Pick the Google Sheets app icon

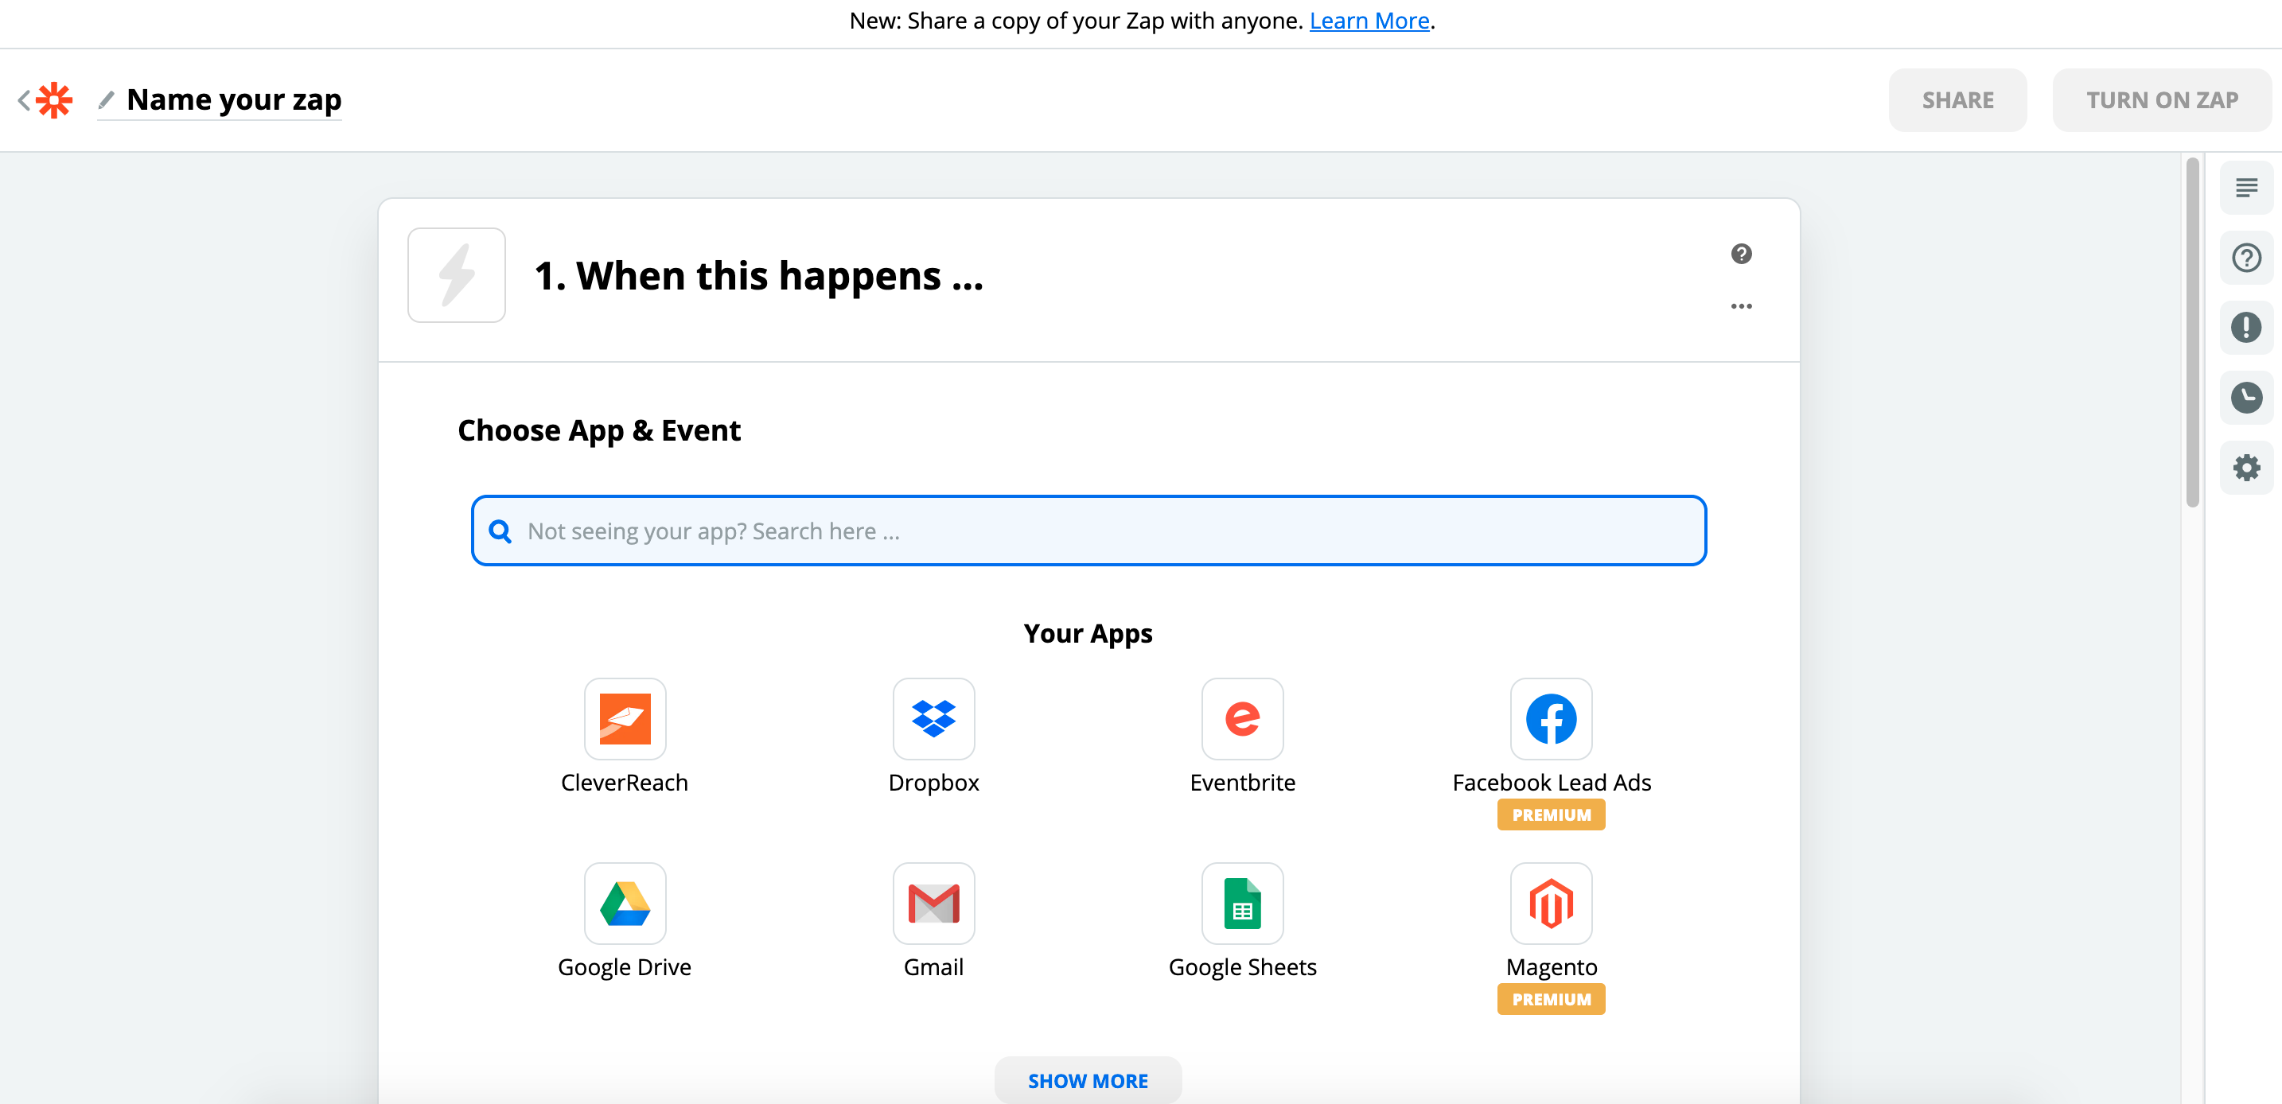pos(1242,903)
